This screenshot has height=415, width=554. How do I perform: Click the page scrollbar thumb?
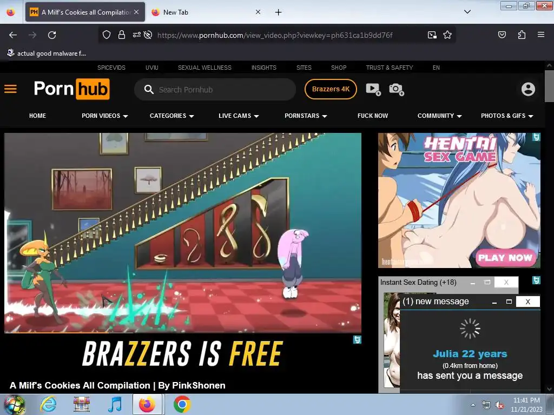tap(549, 87)
